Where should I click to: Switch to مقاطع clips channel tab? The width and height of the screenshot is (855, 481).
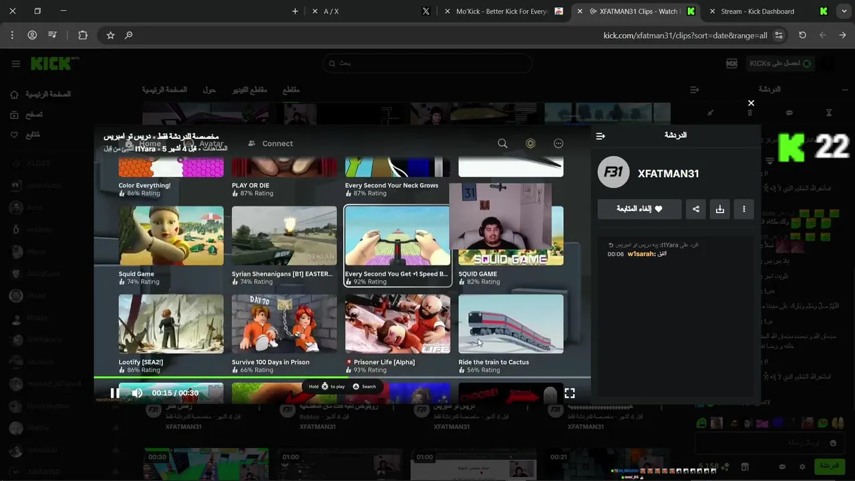click(x=291, y=90)
